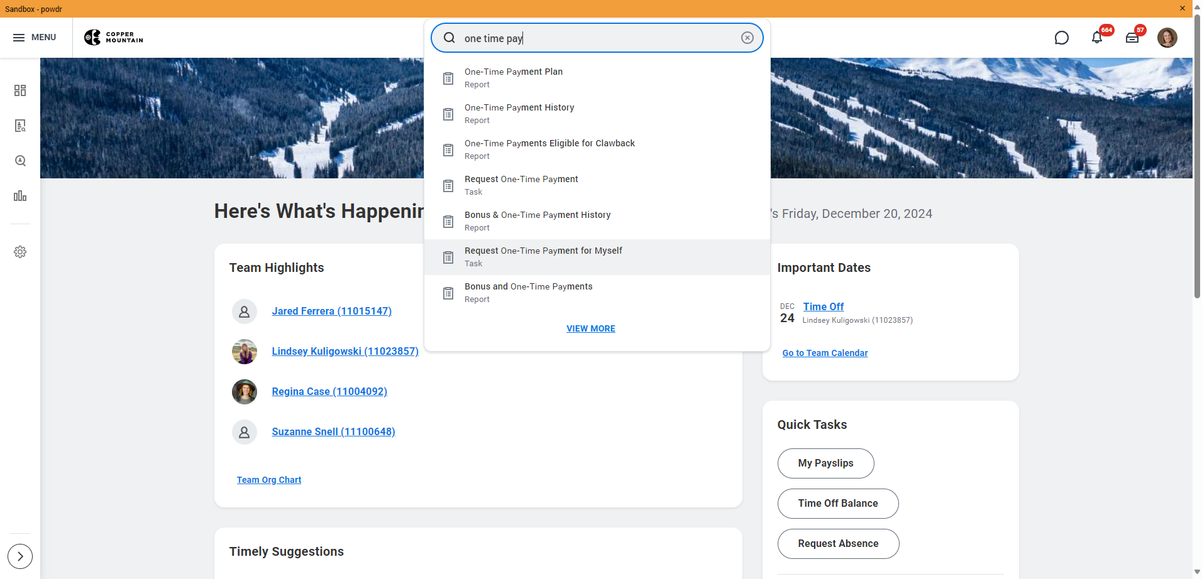Open Lindsey Kuligowski (11023857) profile link
The width and height of the screenshot is (1202, 579).
(x=345, y=351)
